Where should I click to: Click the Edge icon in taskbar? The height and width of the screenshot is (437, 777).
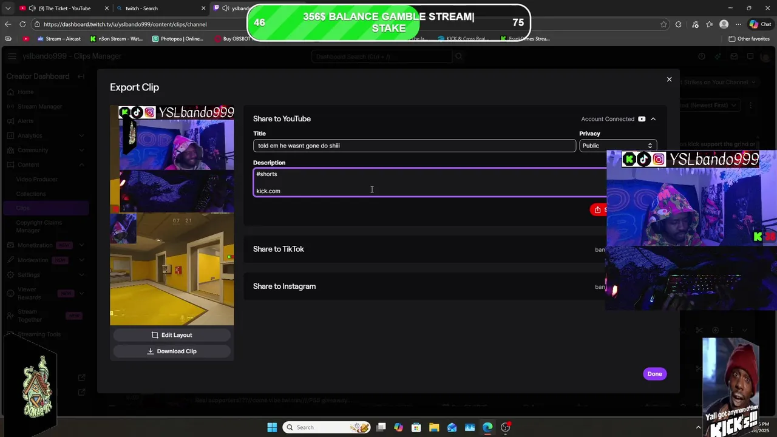pyautogui.click(x=487, y=427)
